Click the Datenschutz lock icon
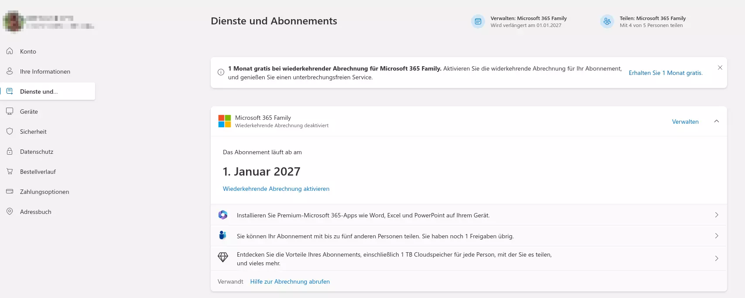 point(10,151)
